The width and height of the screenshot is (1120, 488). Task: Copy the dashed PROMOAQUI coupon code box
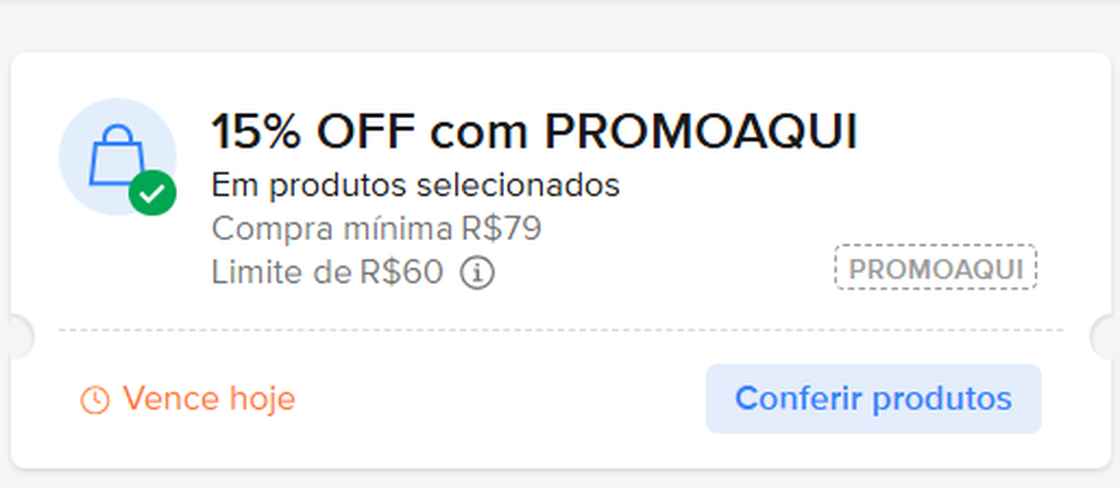[x=935, y=268]
